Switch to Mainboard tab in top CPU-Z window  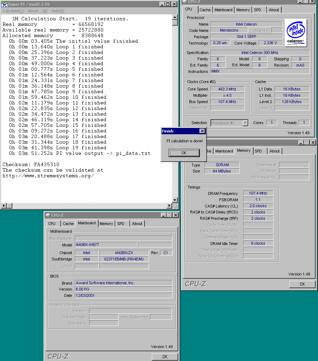coord(223,10)
